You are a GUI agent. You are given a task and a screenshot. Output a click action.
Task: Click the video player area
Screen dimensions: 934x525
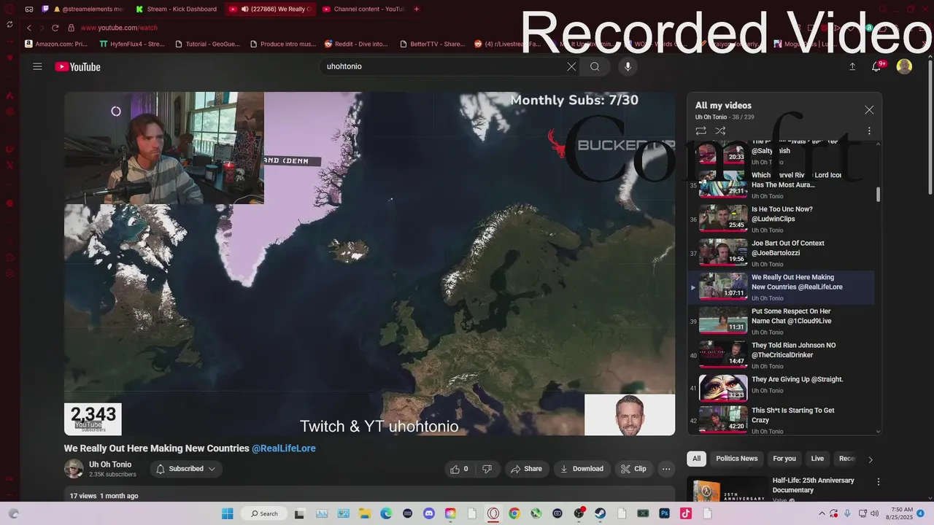[369, 263]
